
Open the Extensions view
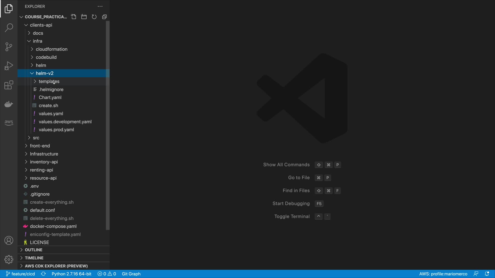(9, 85)
